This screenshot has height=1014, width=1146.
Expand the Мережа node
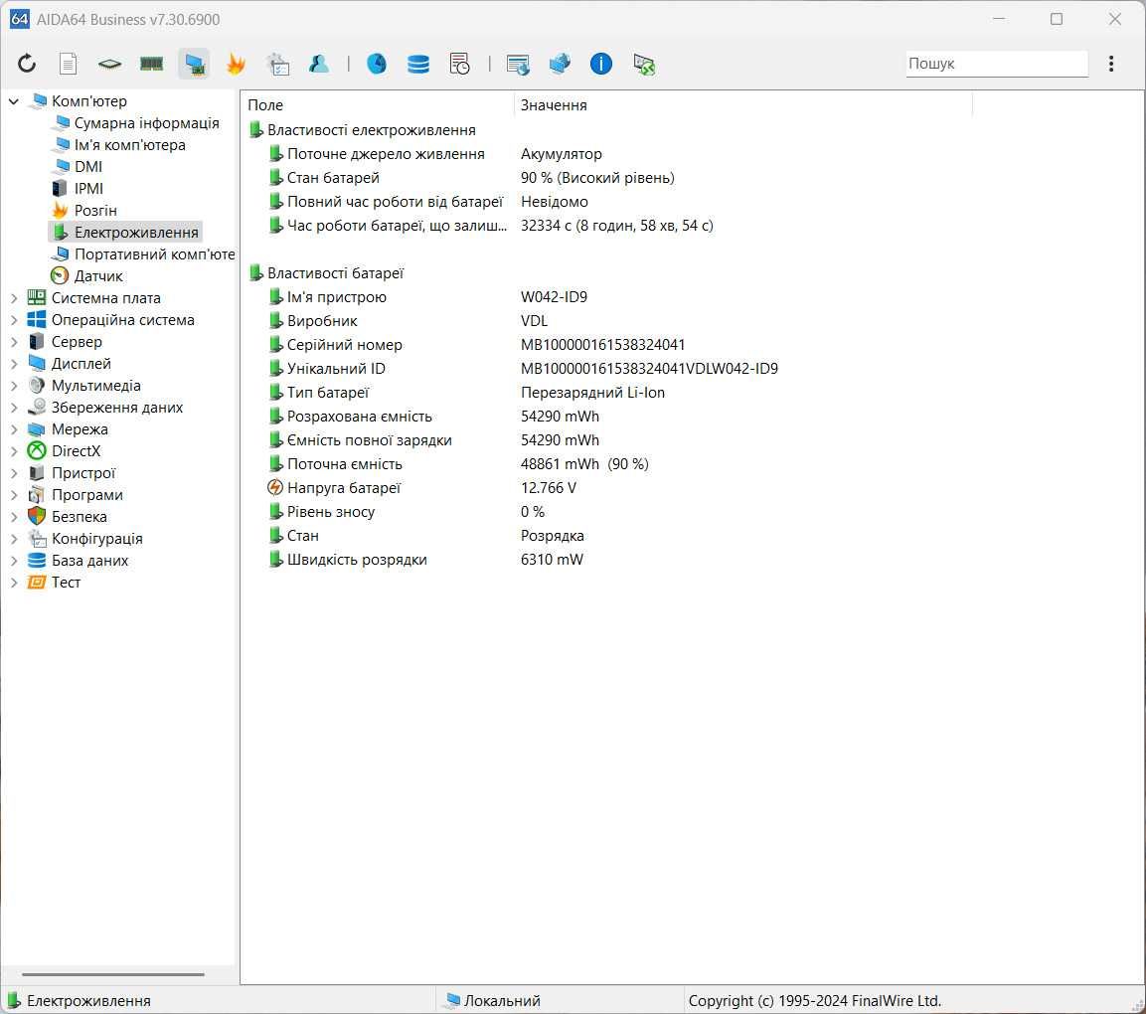pyautogui.click(x=14, y=429)
